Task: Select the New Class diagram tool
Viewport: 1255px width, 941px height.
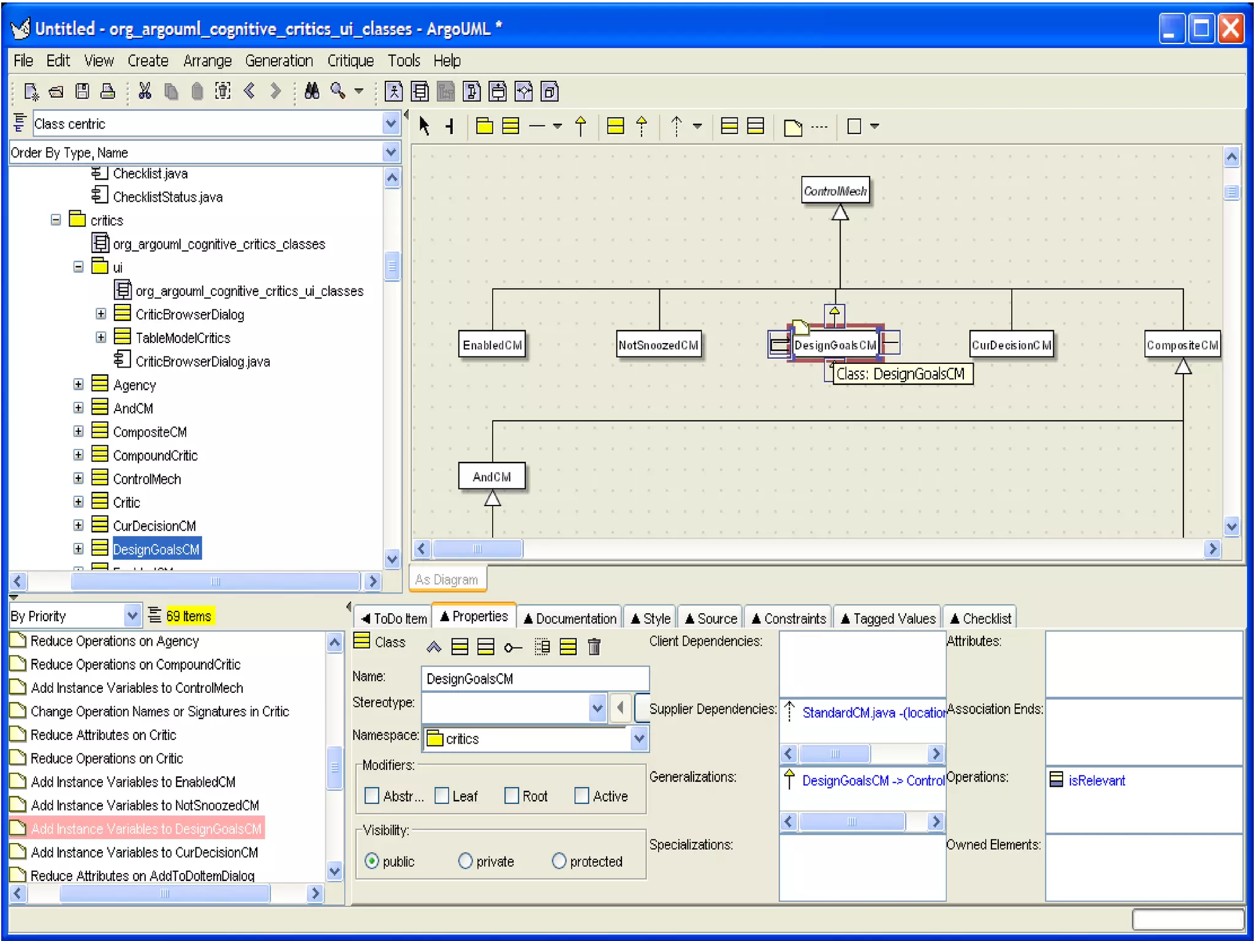Action: pos(510,127)
